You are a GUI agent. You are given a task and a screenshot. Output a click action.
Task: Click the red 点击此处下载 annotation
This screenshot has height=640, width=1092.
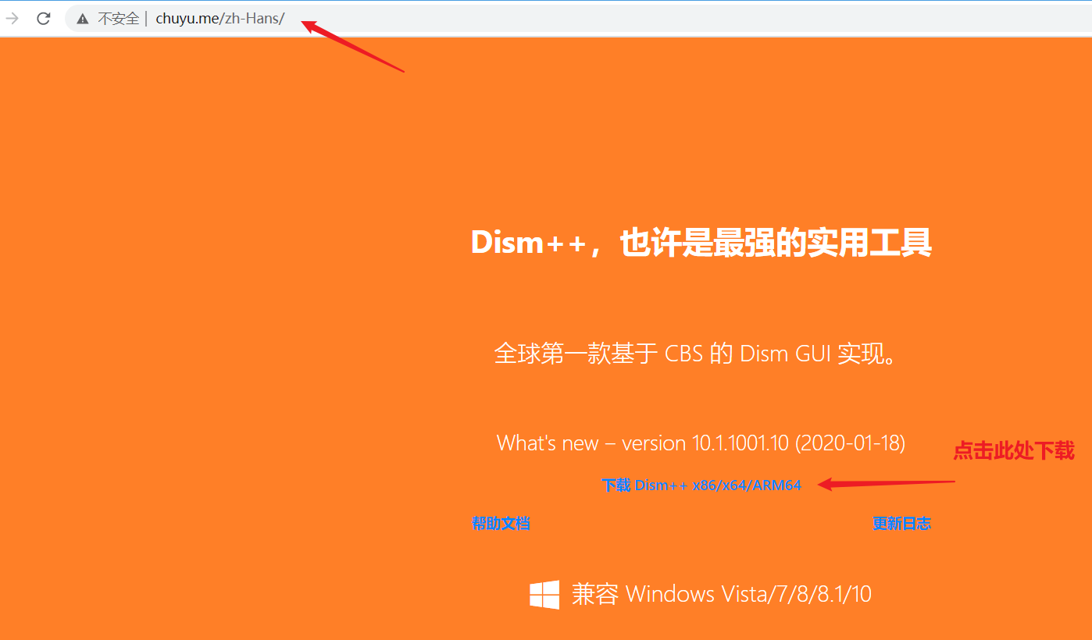1014,450
